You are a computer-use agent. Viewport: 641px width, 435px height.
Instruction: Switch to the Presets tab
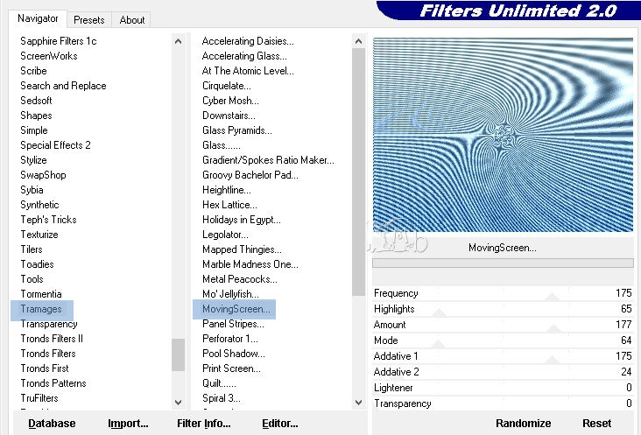coord(88,19)
